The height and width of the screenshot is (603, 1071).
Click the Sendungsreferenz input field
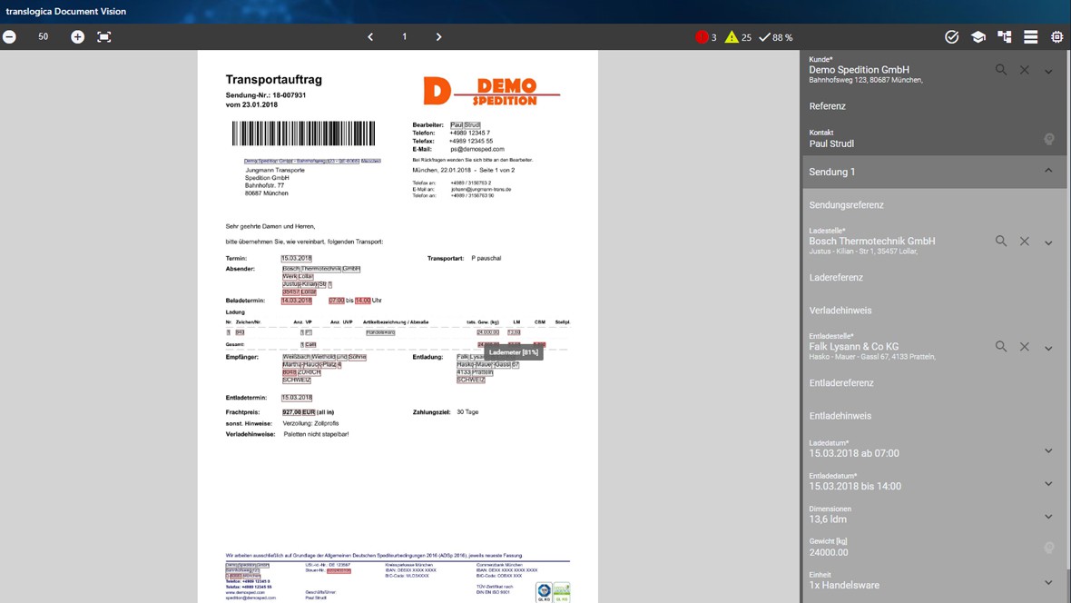(x=933, y=205)
